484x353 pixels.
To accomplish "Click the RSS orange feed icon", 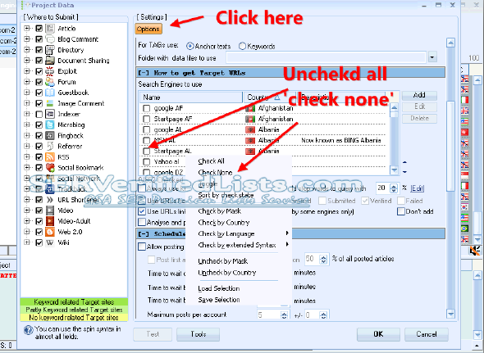I will tap(50, 157).
